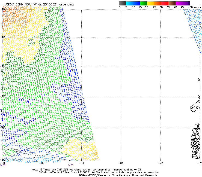Click the legend tick label '20'
Screen dimensions: 202x177
[x=147, y=7]
